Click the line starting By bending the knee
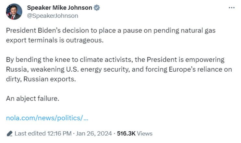 pyautogui.click(x=115, y=60)
